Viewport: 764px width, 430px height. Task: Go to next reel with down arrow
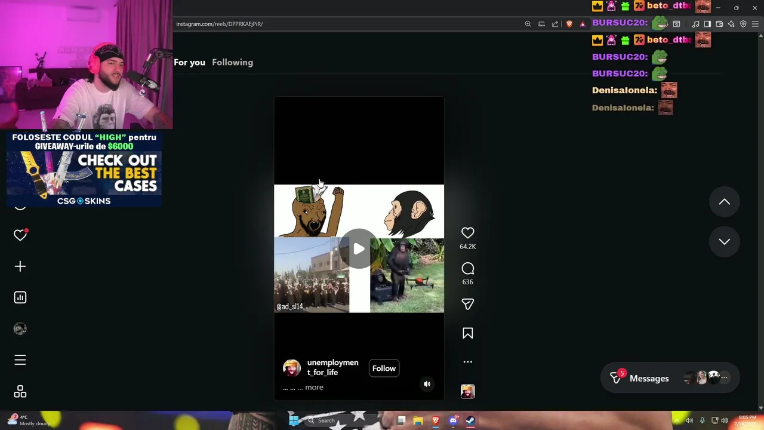tap(724, 241)
